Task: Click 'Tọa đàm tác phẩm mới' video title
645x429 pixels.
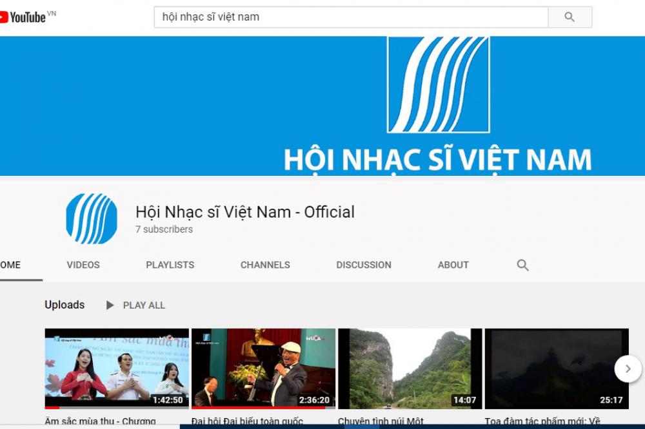Action: click(x=542, y=422)
